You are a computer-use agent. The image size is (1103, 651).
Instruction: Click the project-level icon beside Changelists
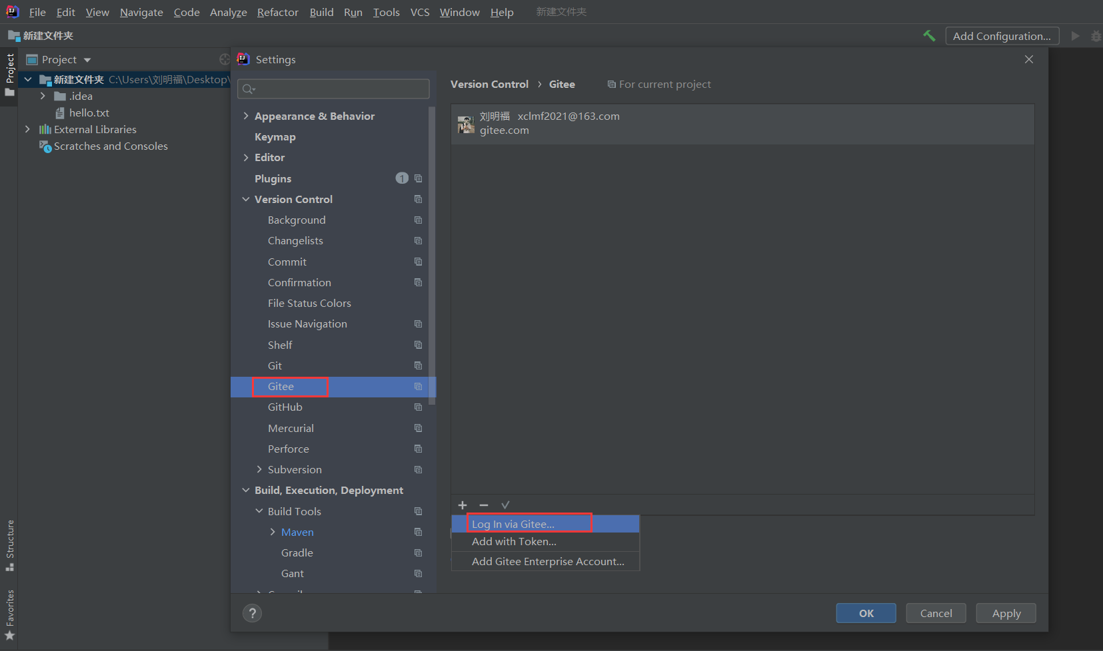[x=418, y=240]
